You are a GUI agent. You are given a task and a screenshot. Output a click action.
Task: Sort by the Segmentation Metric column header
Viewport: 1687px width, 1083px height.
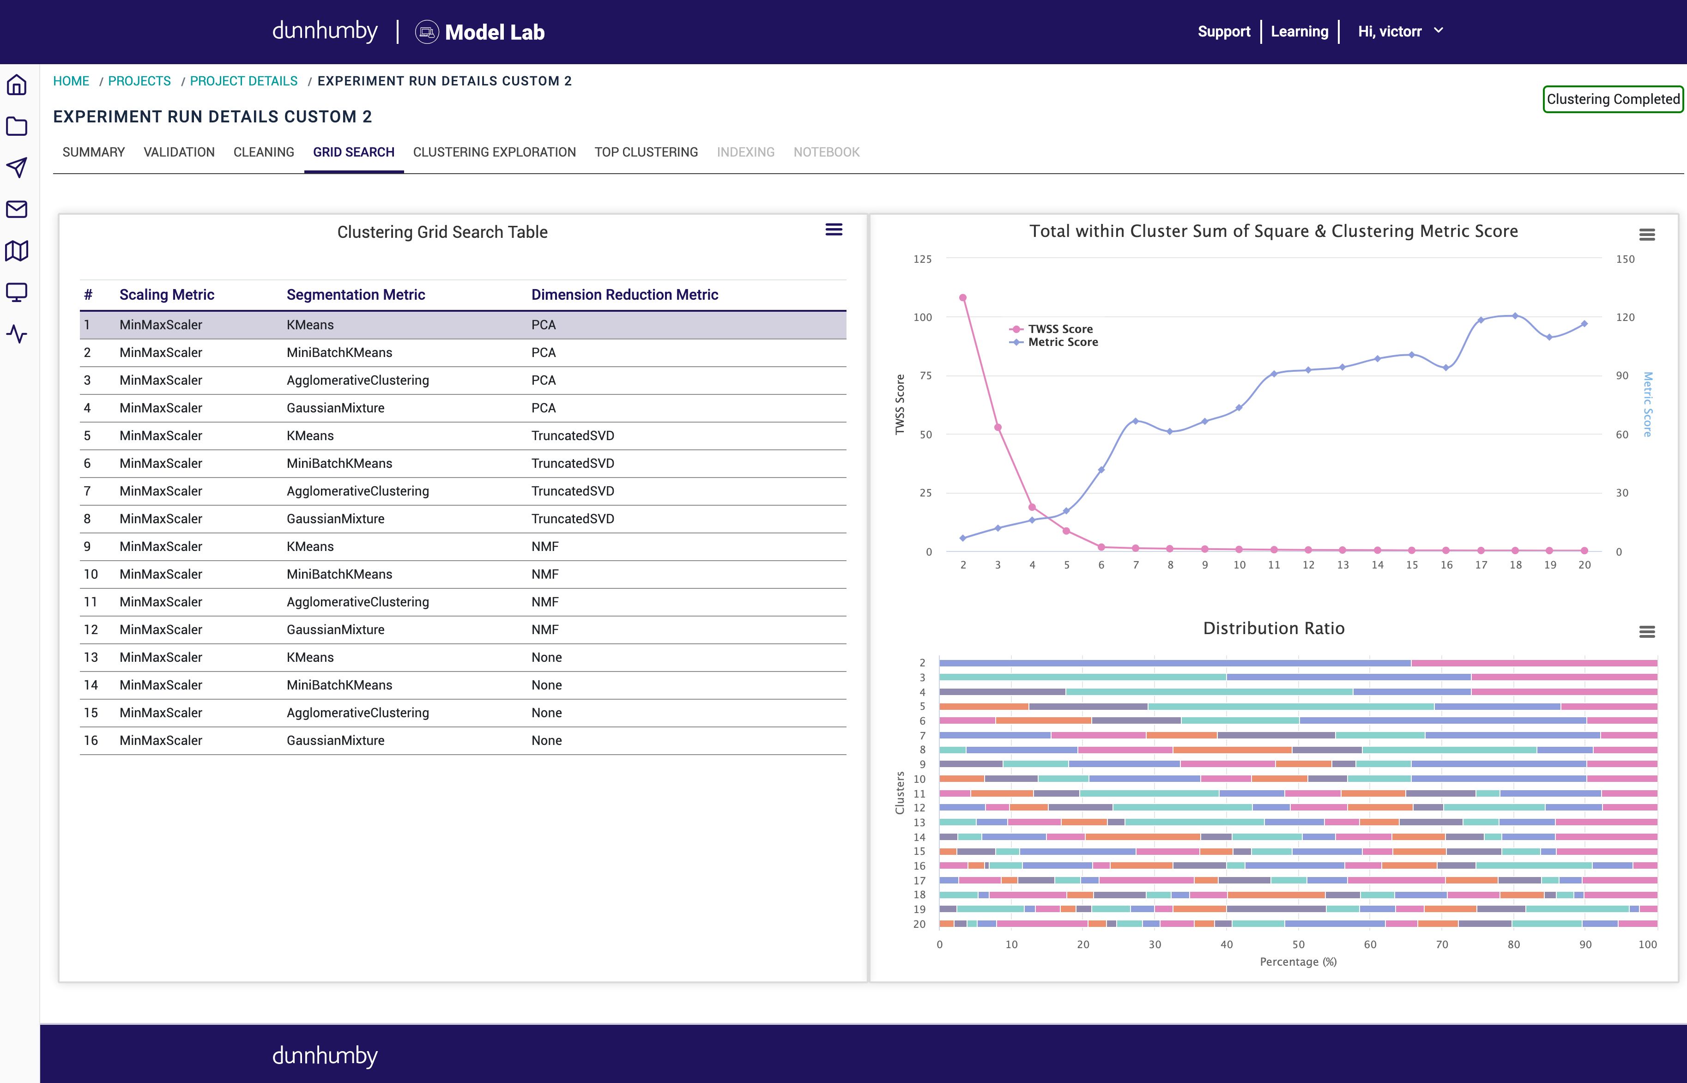pos(356,295)
